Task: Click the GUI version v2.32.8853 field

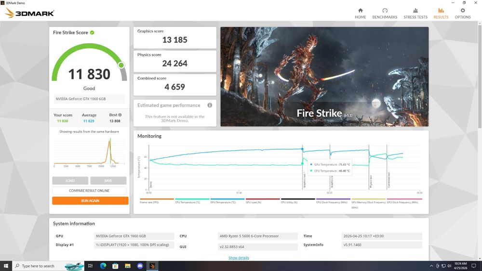Action: click(x=257, y=247)
